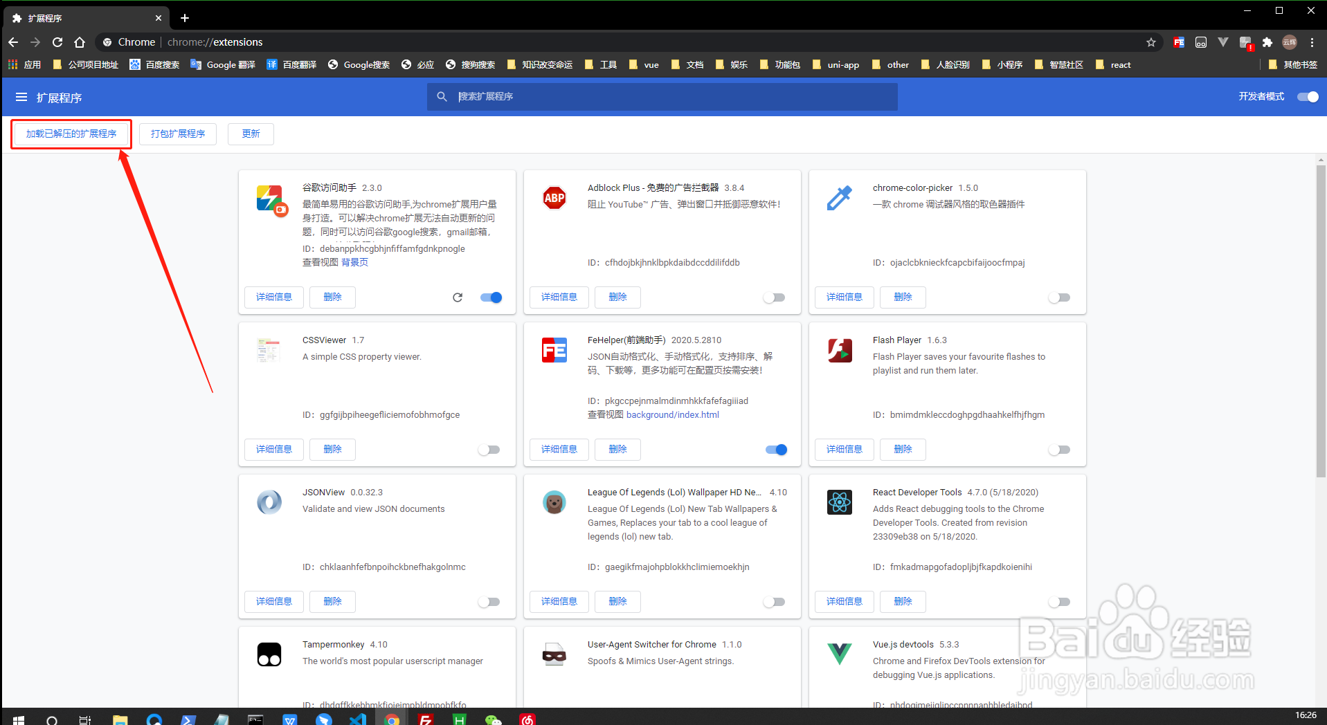Click the Adblock Plus ABP logo
1327x725 pixels.
tap(554, 199)
